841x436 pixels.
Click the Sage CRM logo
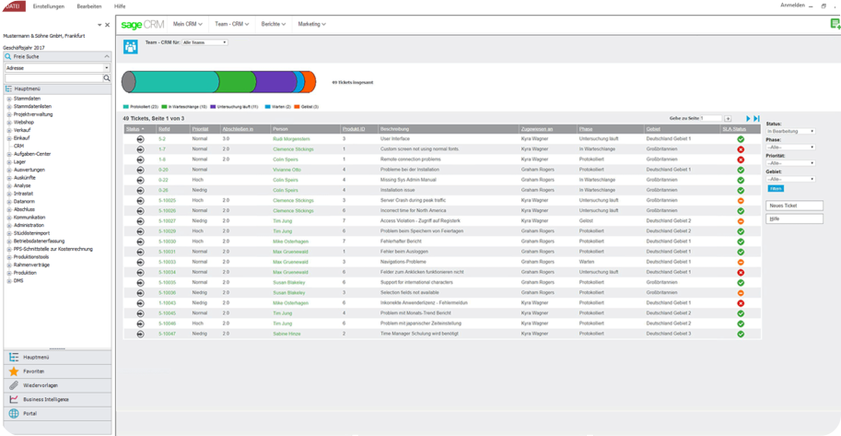click(143, 24)
